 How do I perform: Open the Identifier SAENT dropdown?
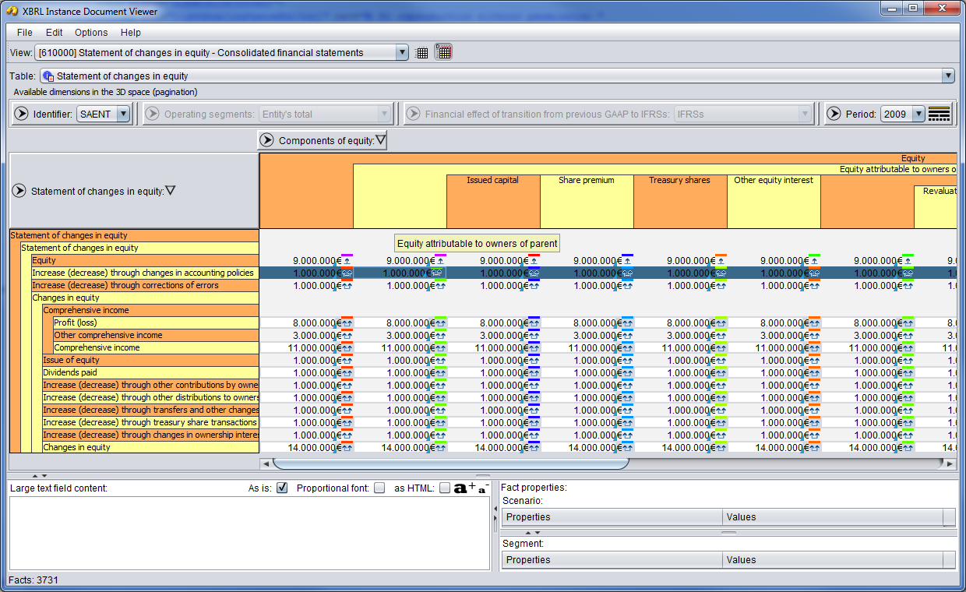[x=123, y=115]
